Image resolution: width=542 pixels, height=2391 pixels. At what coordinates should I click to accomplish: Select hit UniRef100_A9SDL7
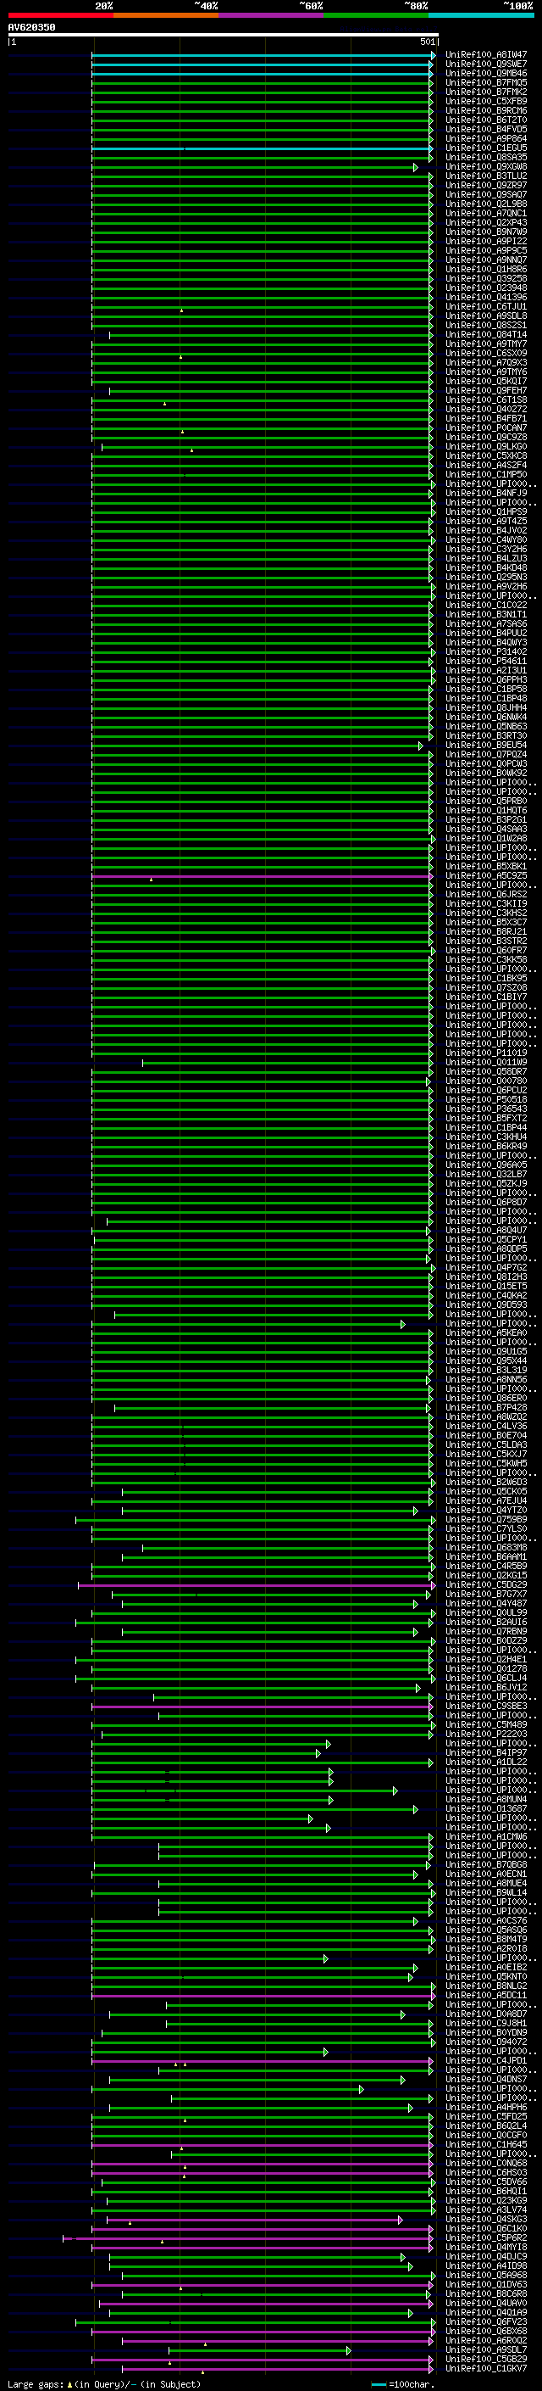pos(486,2349)
